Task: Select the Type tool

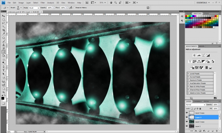Action: point(3,70)
